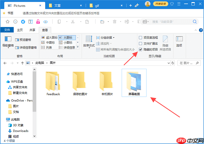The image size is (204, 144).
Task: Select 小图标 layout
Action: click(65, 43)
